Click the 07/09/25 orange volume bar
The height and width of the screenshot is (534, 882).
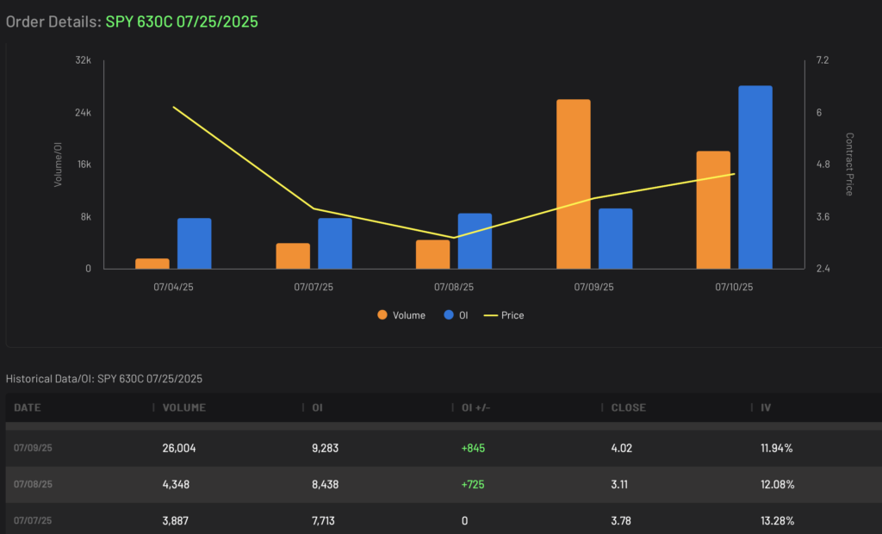click(x=573, y=184)
